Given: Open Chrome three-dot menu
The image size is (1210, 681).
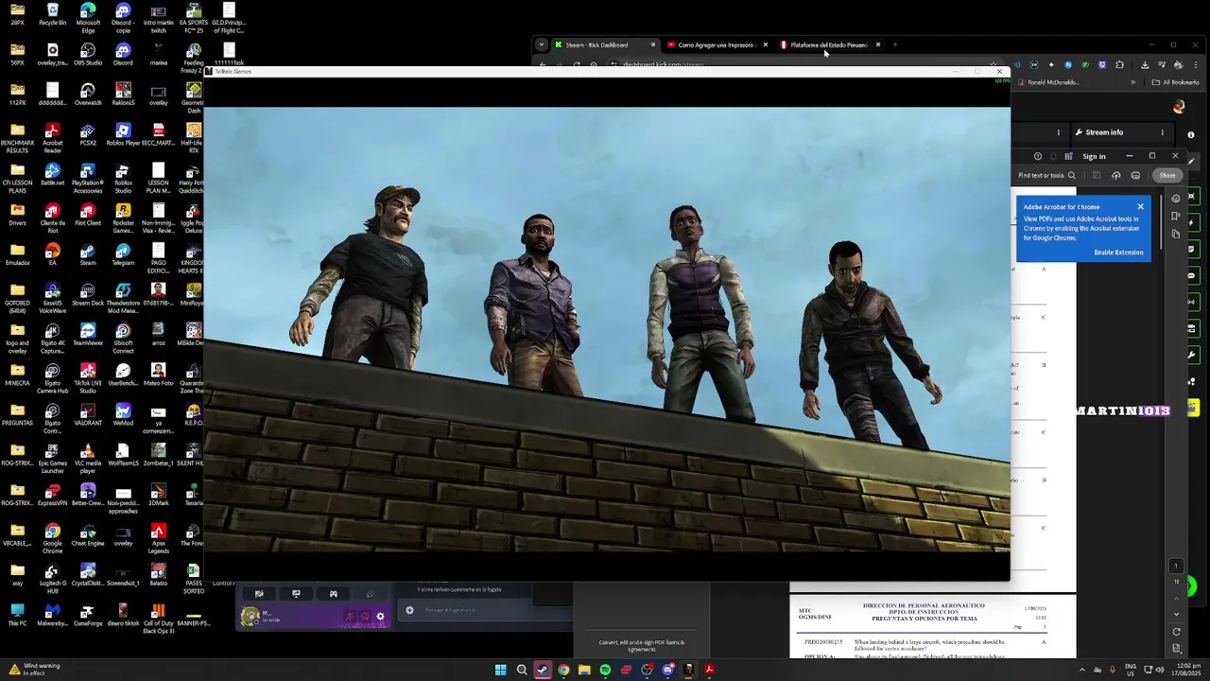Looking at the screenshot, I should point(1195,65).
